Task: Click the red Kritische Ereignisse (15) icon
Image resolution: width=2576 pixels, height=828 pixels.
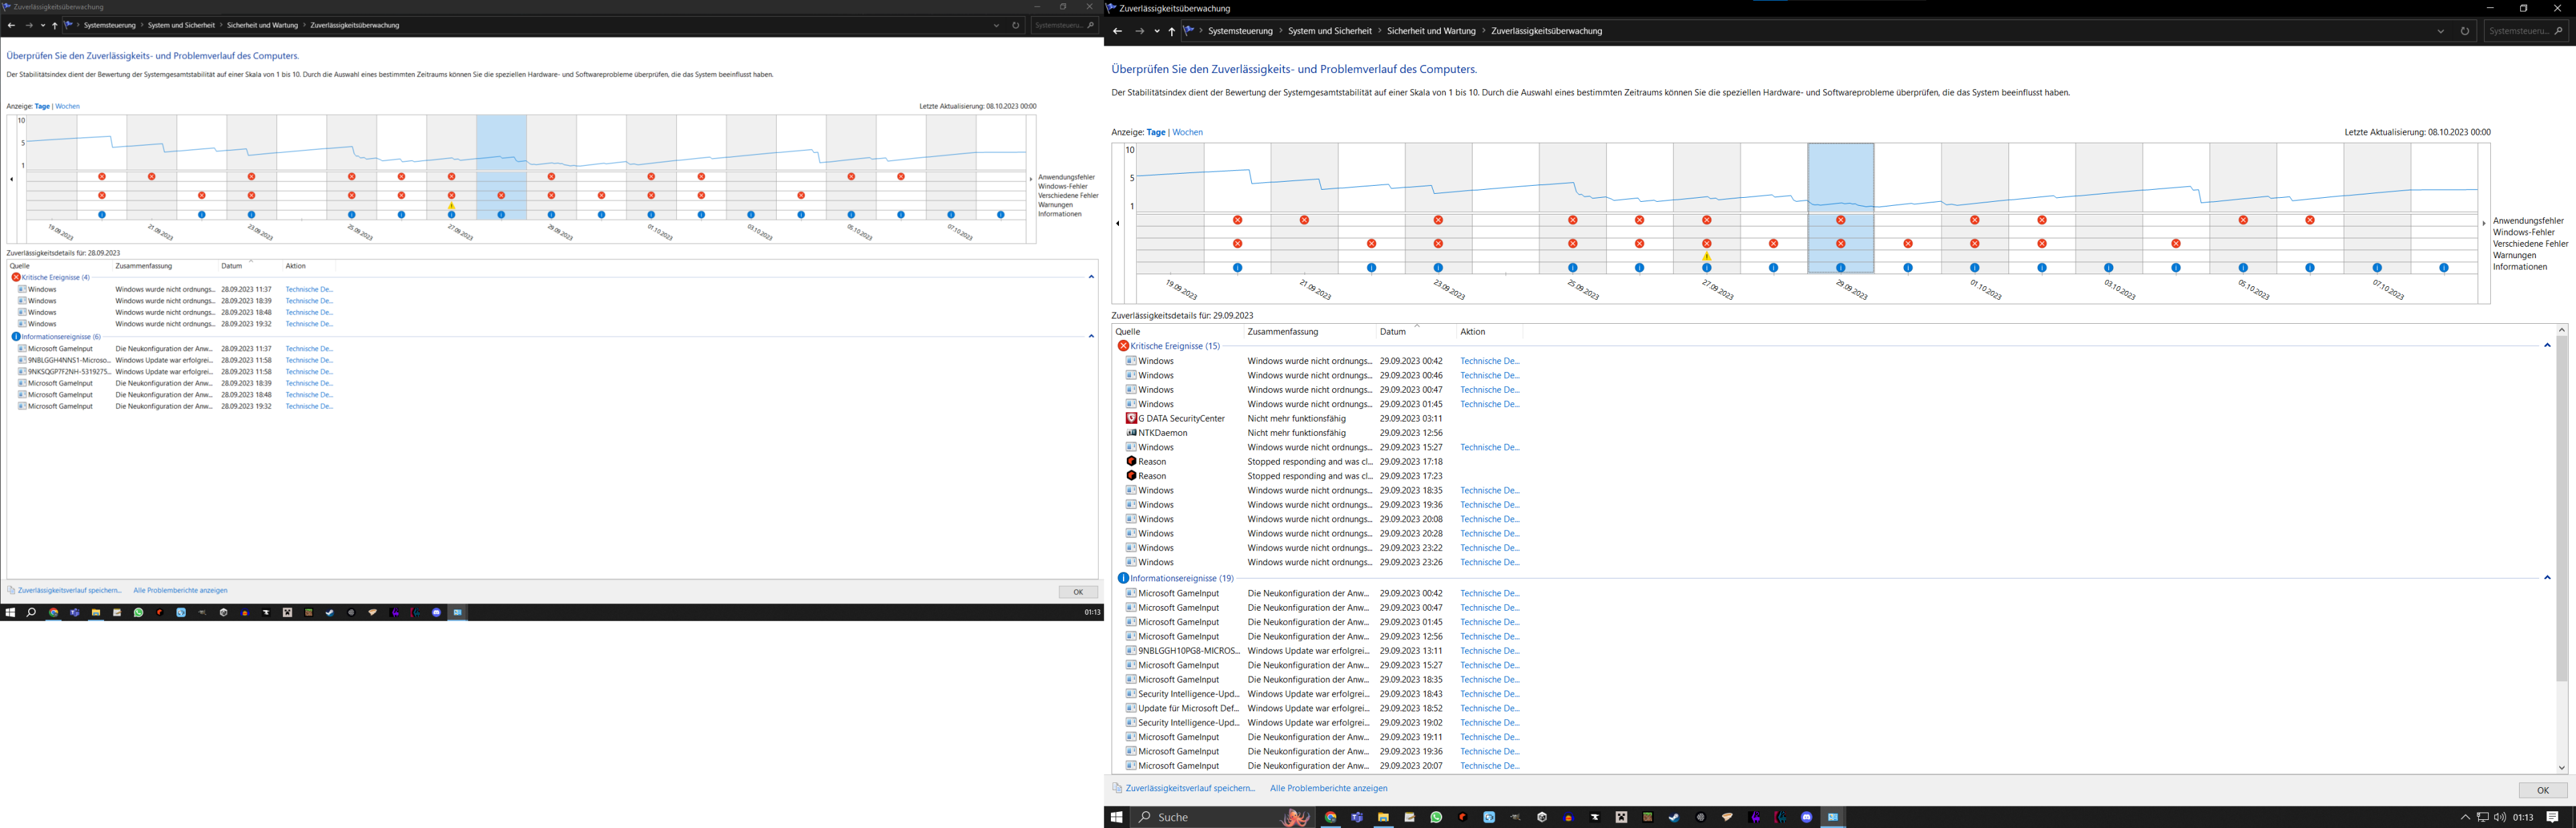Action: (x=1123, y=346)
